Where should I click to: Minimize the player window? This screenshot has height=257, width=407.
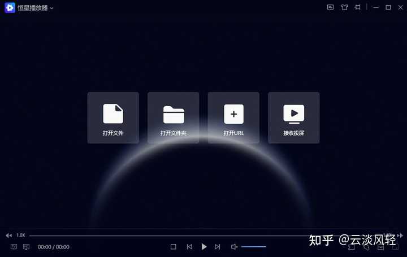tap(375, 7)
